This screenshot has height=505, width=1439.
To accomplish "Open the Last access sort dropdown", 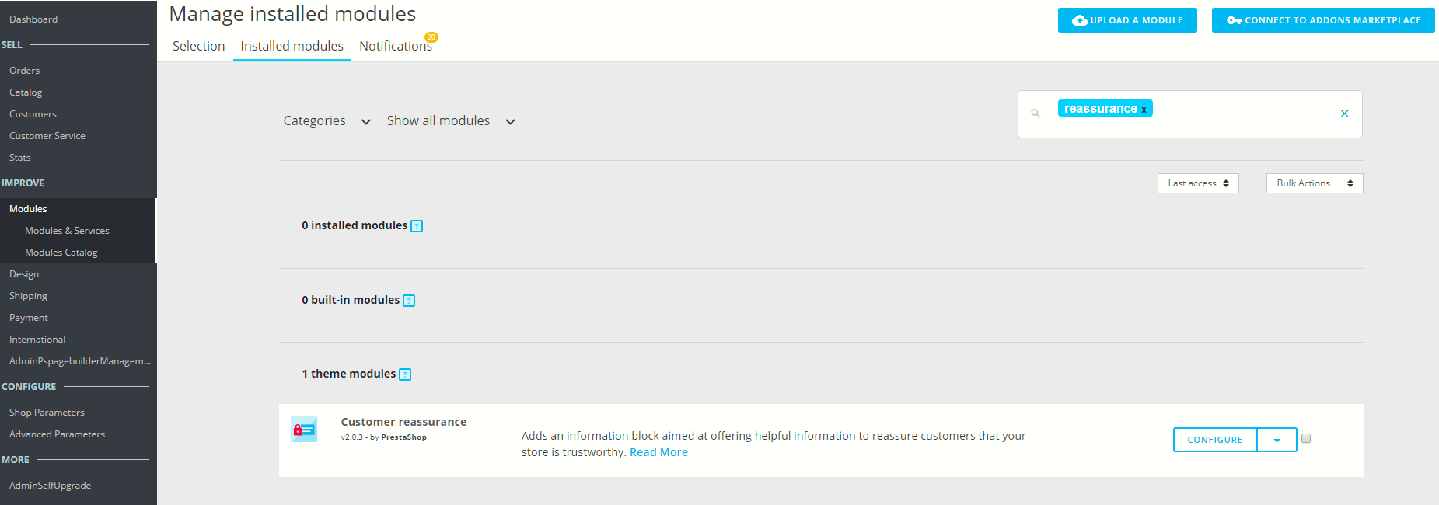I will (1197, 183).
